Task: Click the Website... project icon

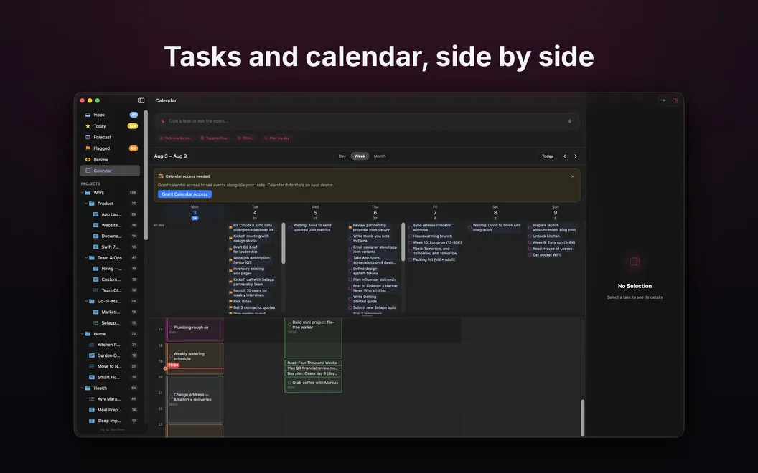Action: [95, 225]
